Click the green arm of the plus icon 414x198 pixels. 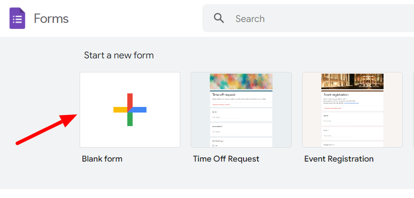click(130, 119)
